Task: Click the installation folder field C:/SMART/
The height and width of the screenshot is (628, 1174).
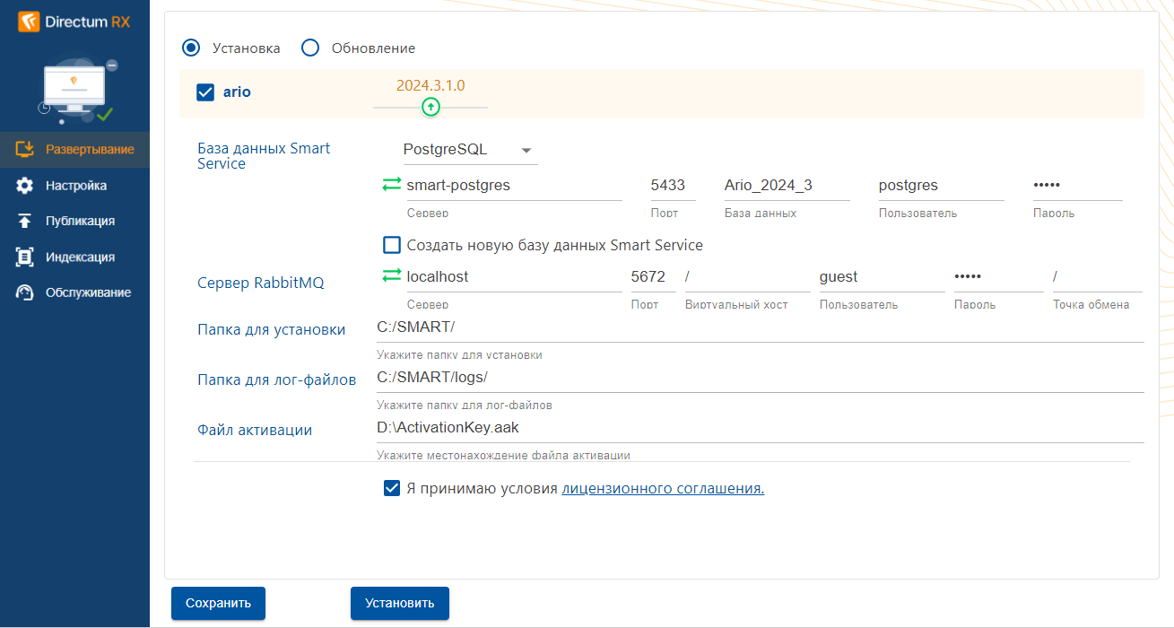Action: coord(760,327)
